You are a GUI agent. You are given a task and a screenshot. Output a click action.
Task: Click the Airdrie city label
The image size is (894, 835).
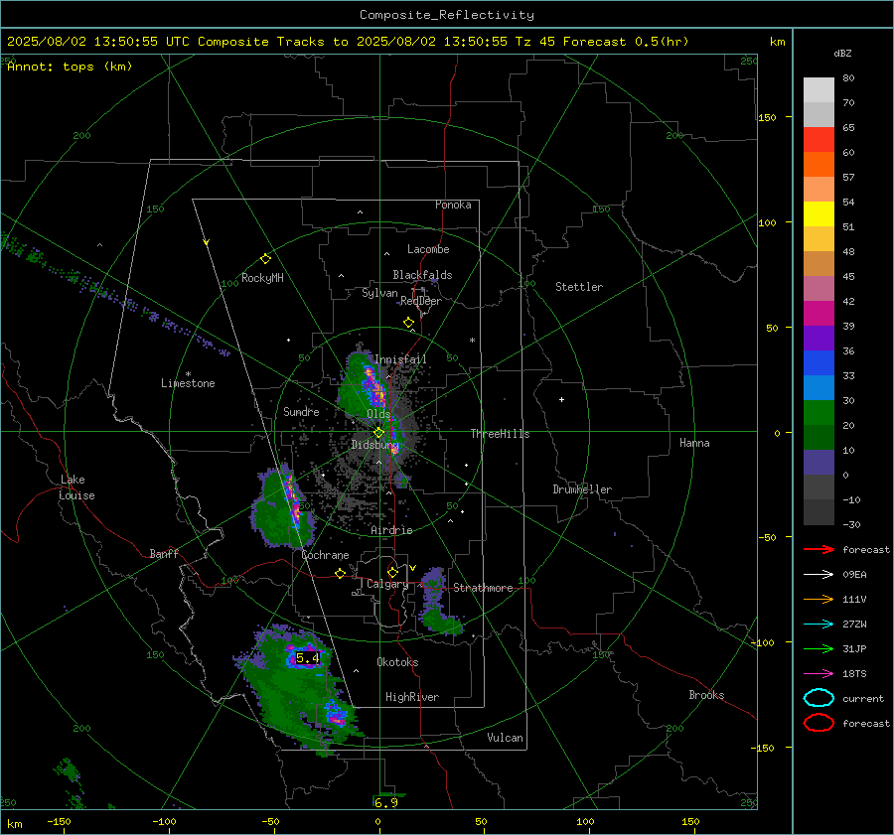click(x=391, y=530)
